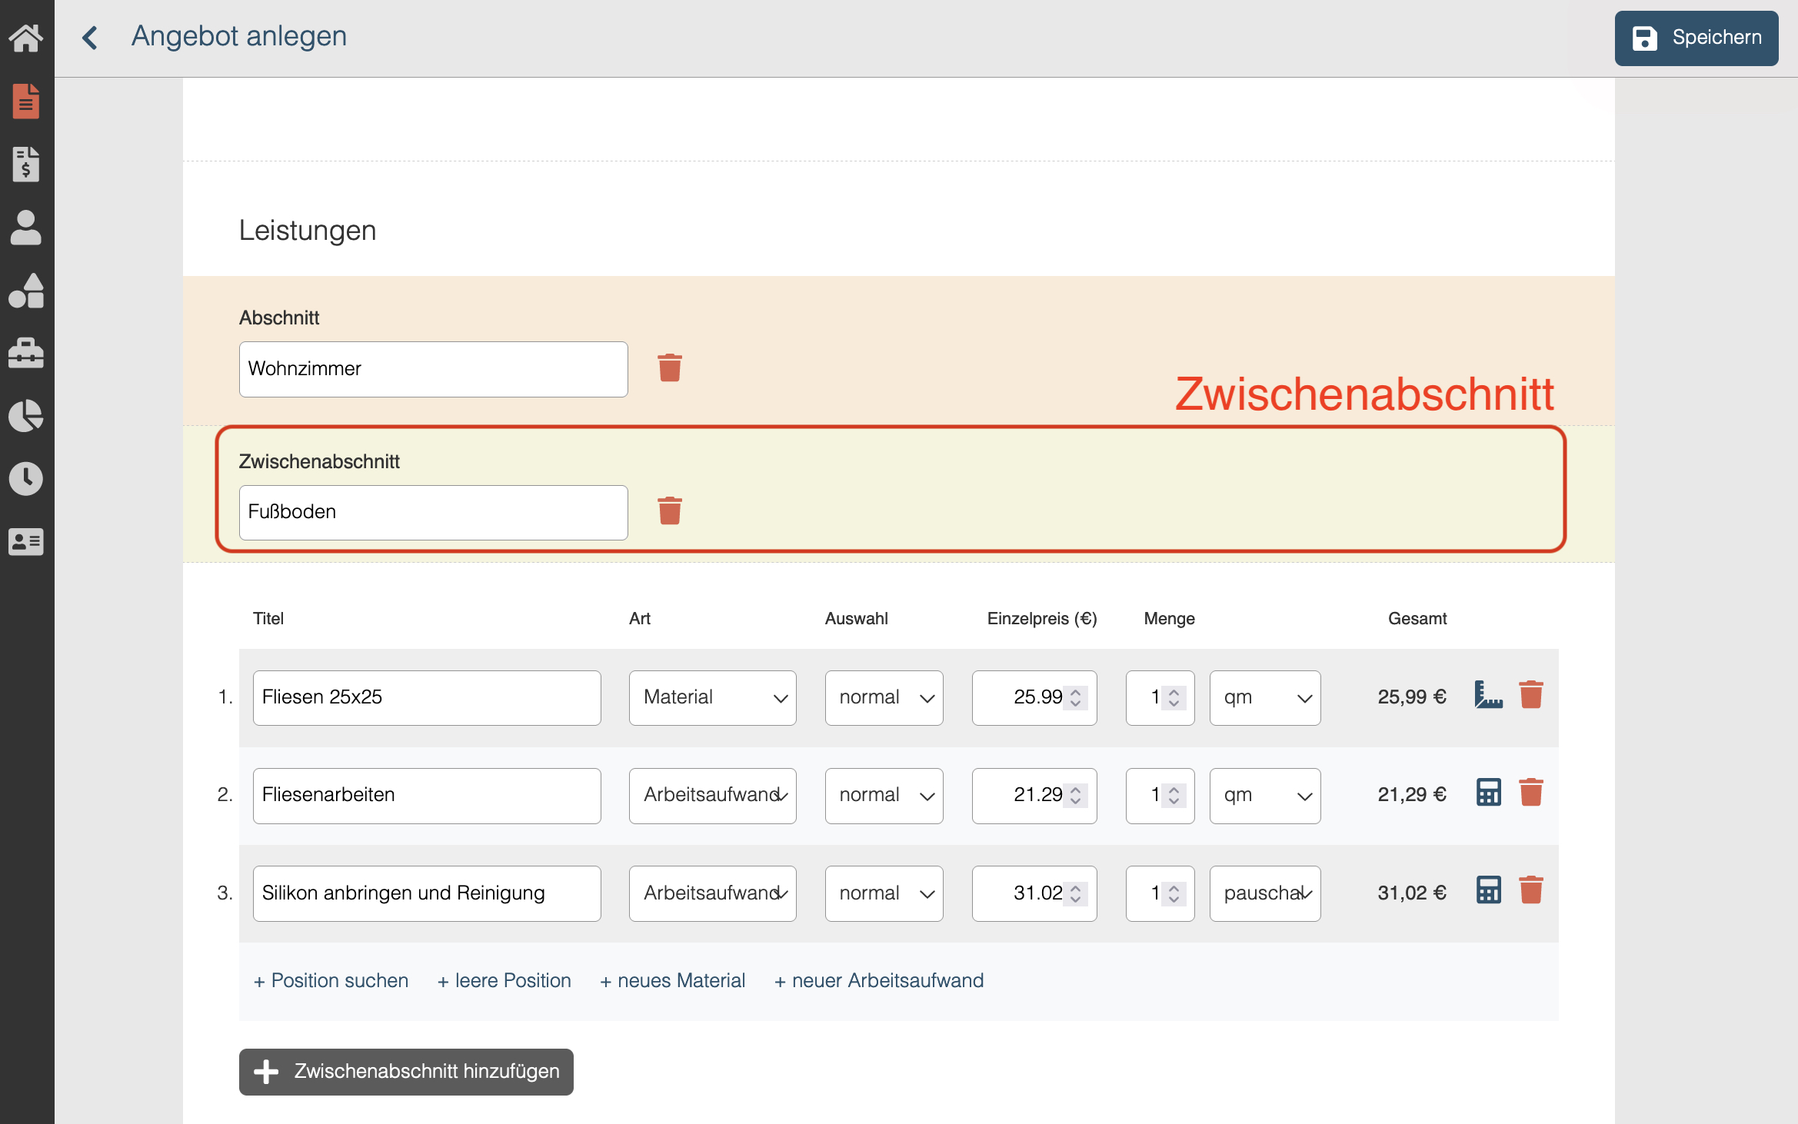Open Art dropdown for Silikon anbringen row
The width and height of the screenshot is (1798, 1124).
coord(713,893)
